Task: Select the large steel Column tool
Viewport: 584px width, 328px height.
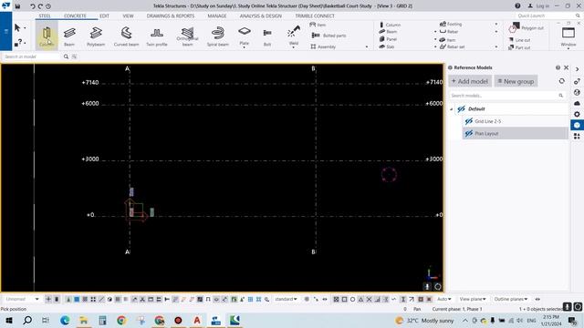Action: point(47,36)
